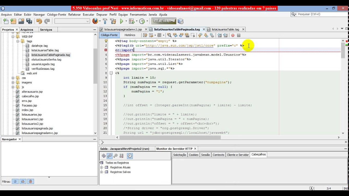Click the reload icon in HTTP Monitor toolbar

[104, 156]
